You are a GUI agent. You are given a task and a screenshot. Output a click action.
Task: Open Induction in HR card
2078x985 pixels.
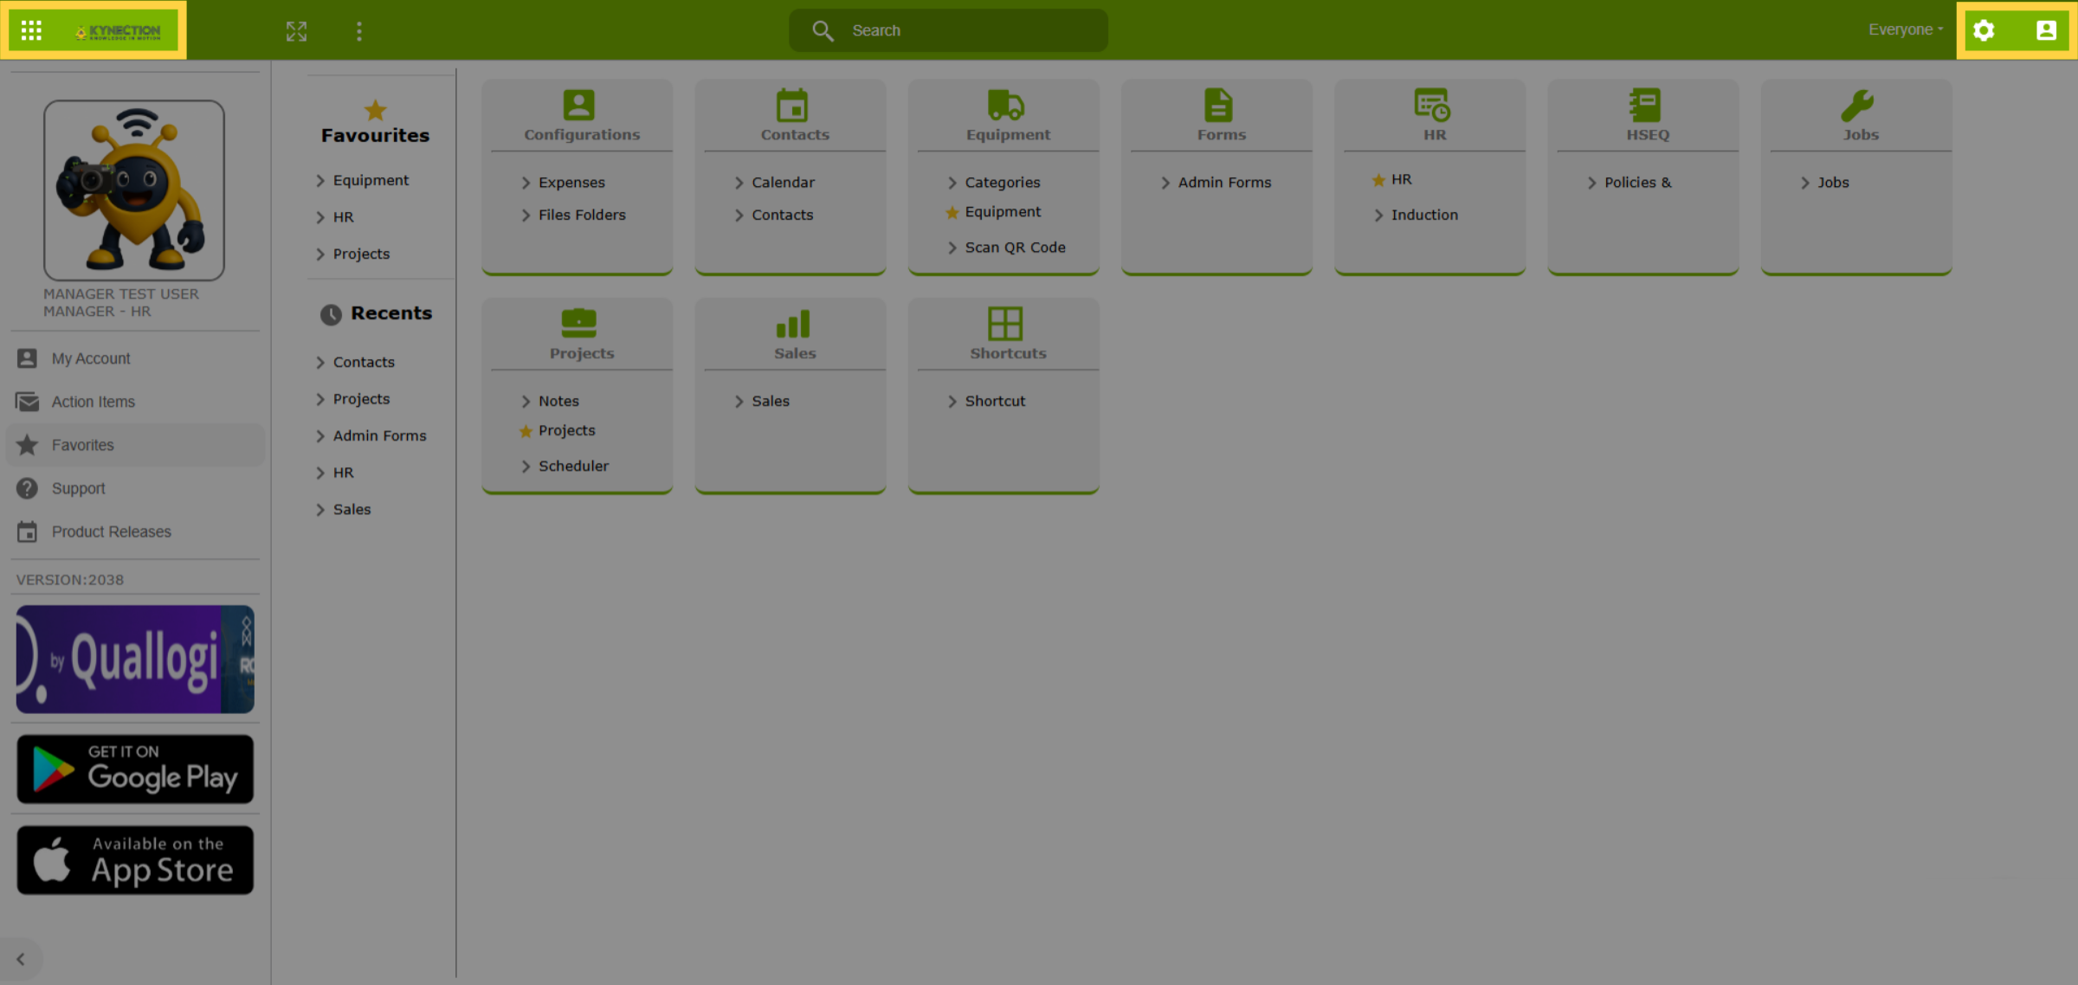coord(1424,215)
